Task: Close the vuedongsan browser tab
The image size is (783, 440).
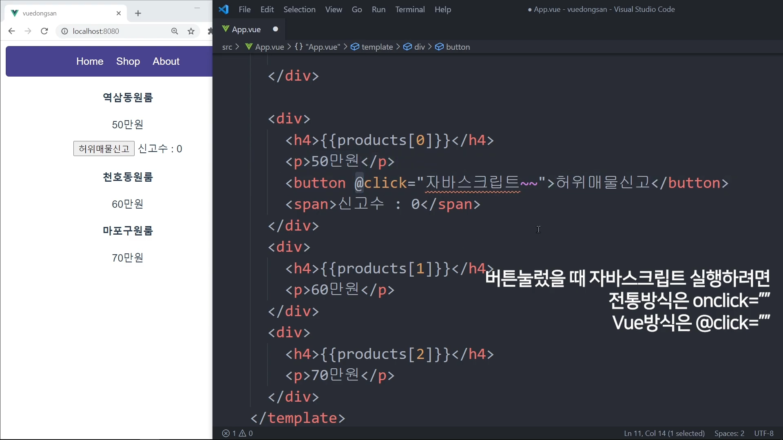Action: [119, 13]
